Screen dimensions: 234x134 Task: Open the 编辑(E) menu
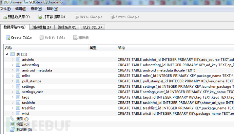[x=21, y=9]
